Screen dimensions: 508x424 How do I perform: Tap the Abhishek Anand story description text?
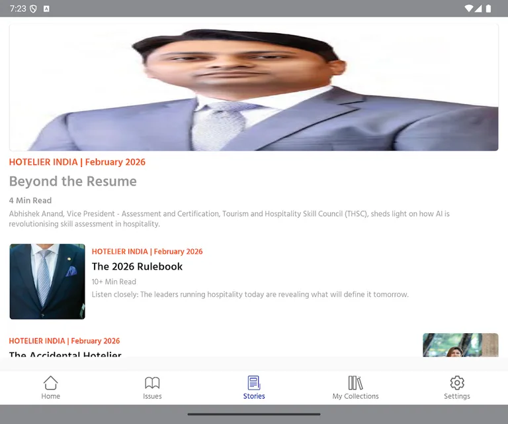click(x=229, y=219)
